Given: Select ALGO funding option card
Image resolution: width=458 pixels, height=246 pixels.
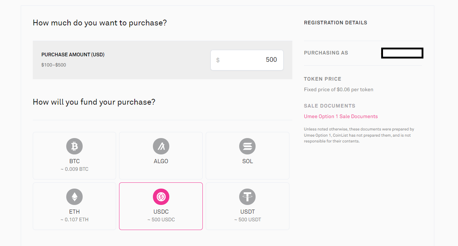Looking at the screenshot, I should coord(161,156).
